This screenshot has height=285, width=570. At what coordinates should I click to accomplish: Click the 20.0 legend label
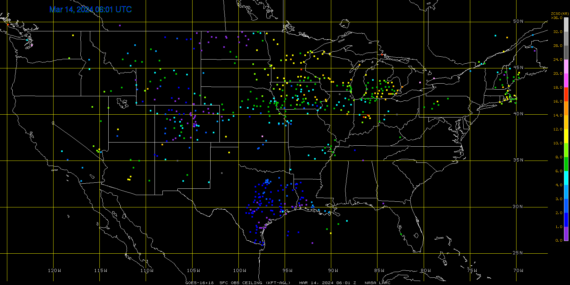(x=558, y=73)
